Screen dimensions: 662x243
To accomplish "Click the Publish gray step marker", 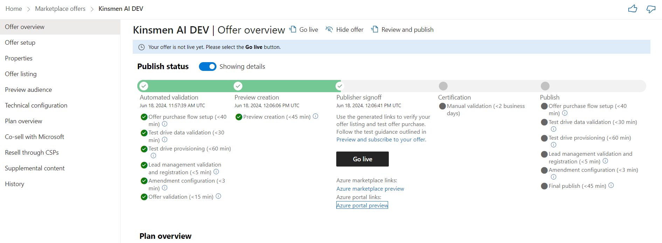I will click(545, 86).
